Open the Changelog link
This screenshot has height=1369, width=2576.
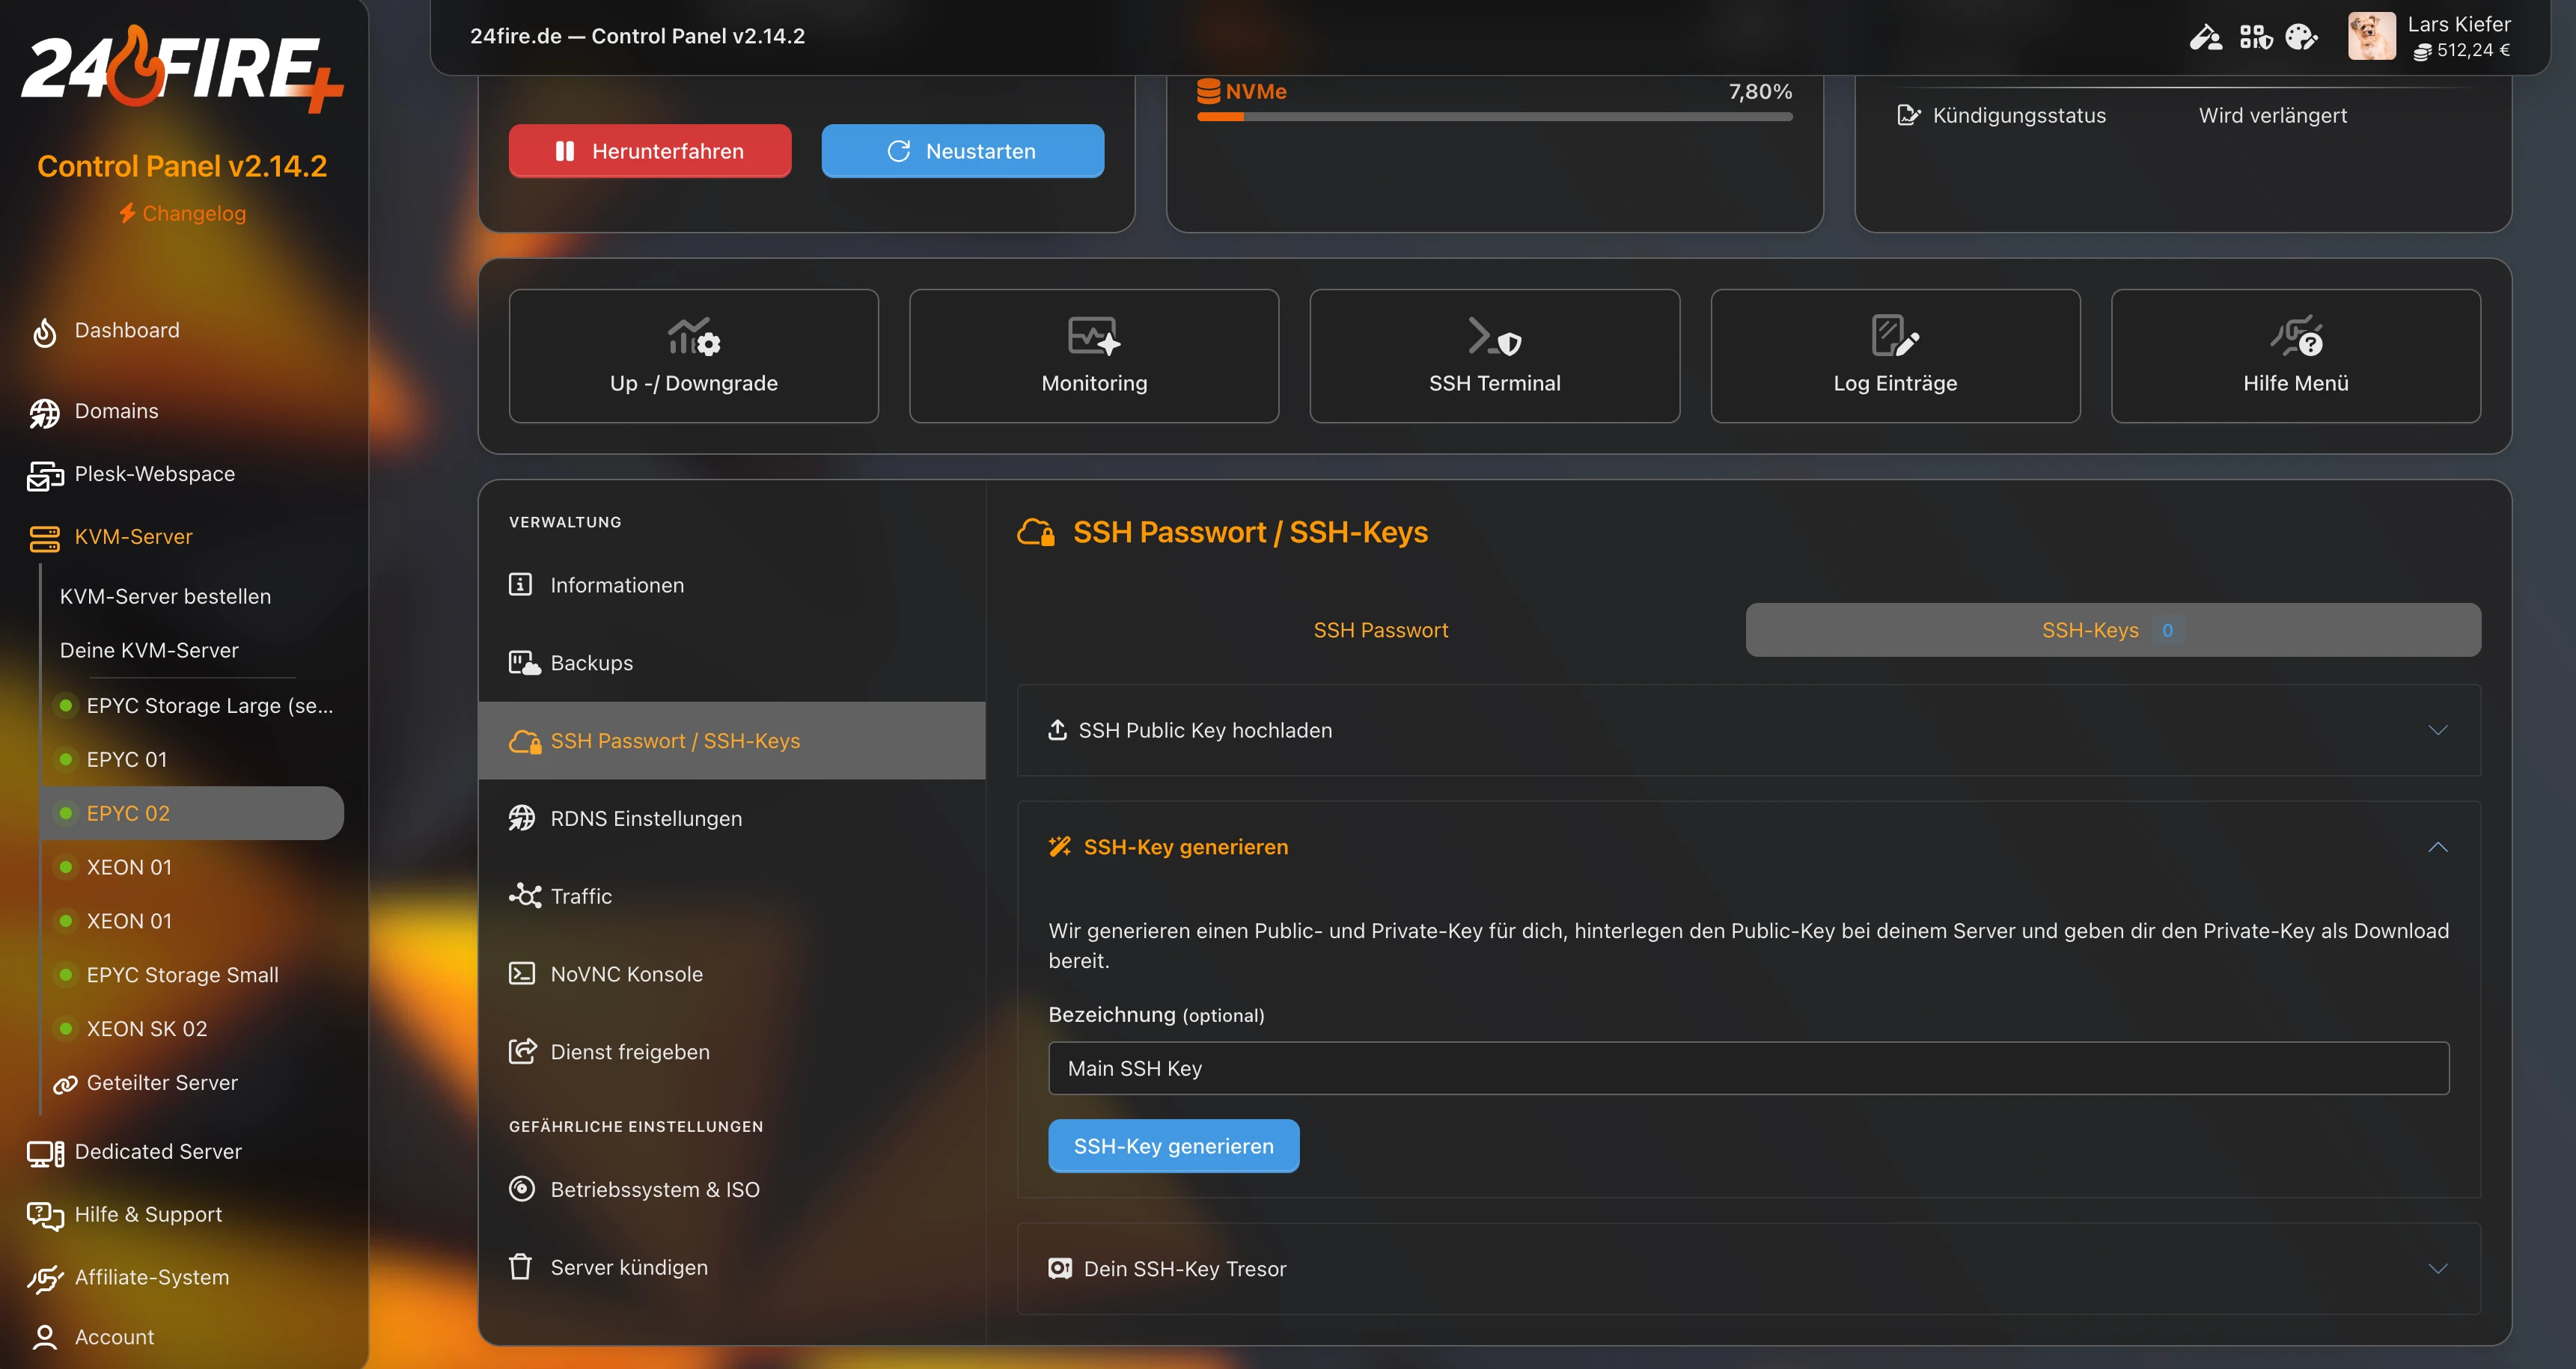coord(182,213)
